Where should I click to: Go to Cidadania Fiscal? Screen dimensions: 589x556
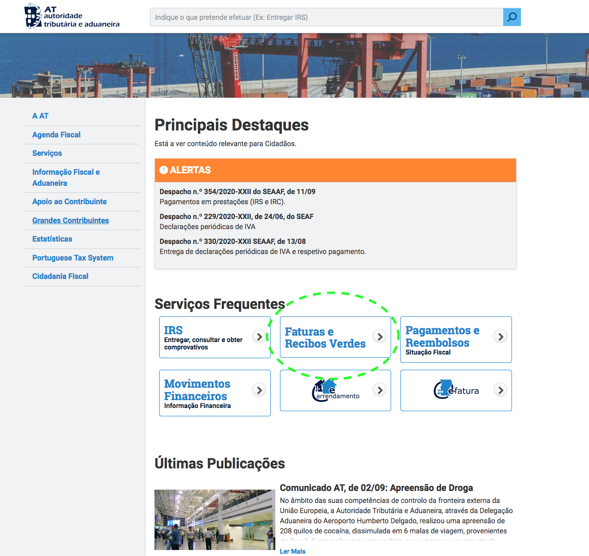pos(60,276)
